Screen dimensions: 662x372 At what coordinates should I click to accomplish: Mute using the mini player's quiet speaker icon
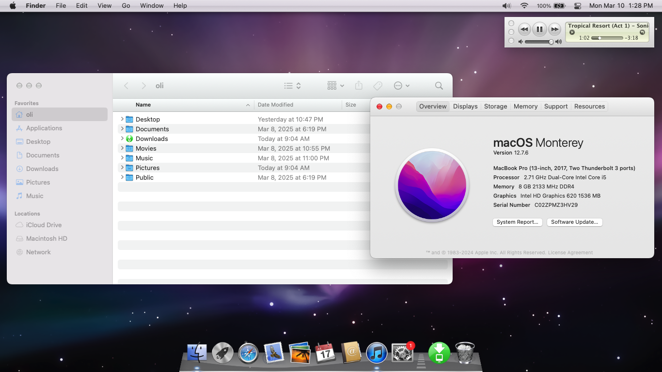[521, 42]
